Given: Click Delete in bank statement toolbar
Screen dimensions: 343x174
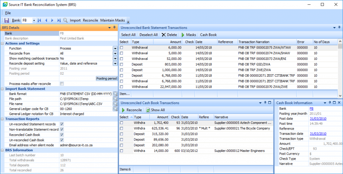Looking at the screenshot, I should pyautogui.click(x=169, y=35).
